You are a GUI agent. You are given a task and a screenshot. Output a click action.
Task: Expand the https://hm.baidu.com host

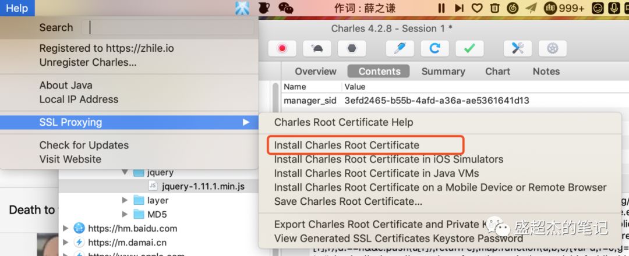pyautogui.click(x=66, y=228)
